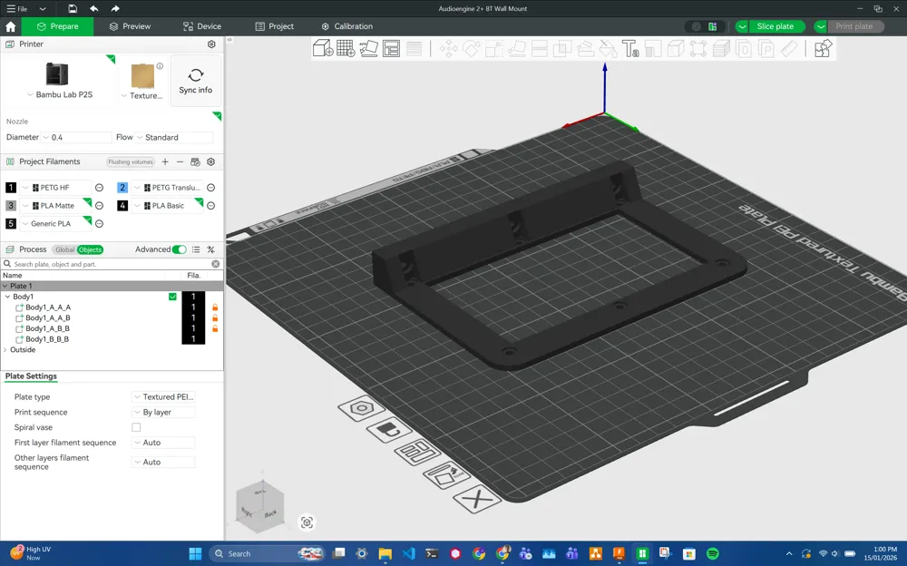This screenshot has height=566, width=907.
Task: Collapse the Plate 1 tree row
Action: 5,286
